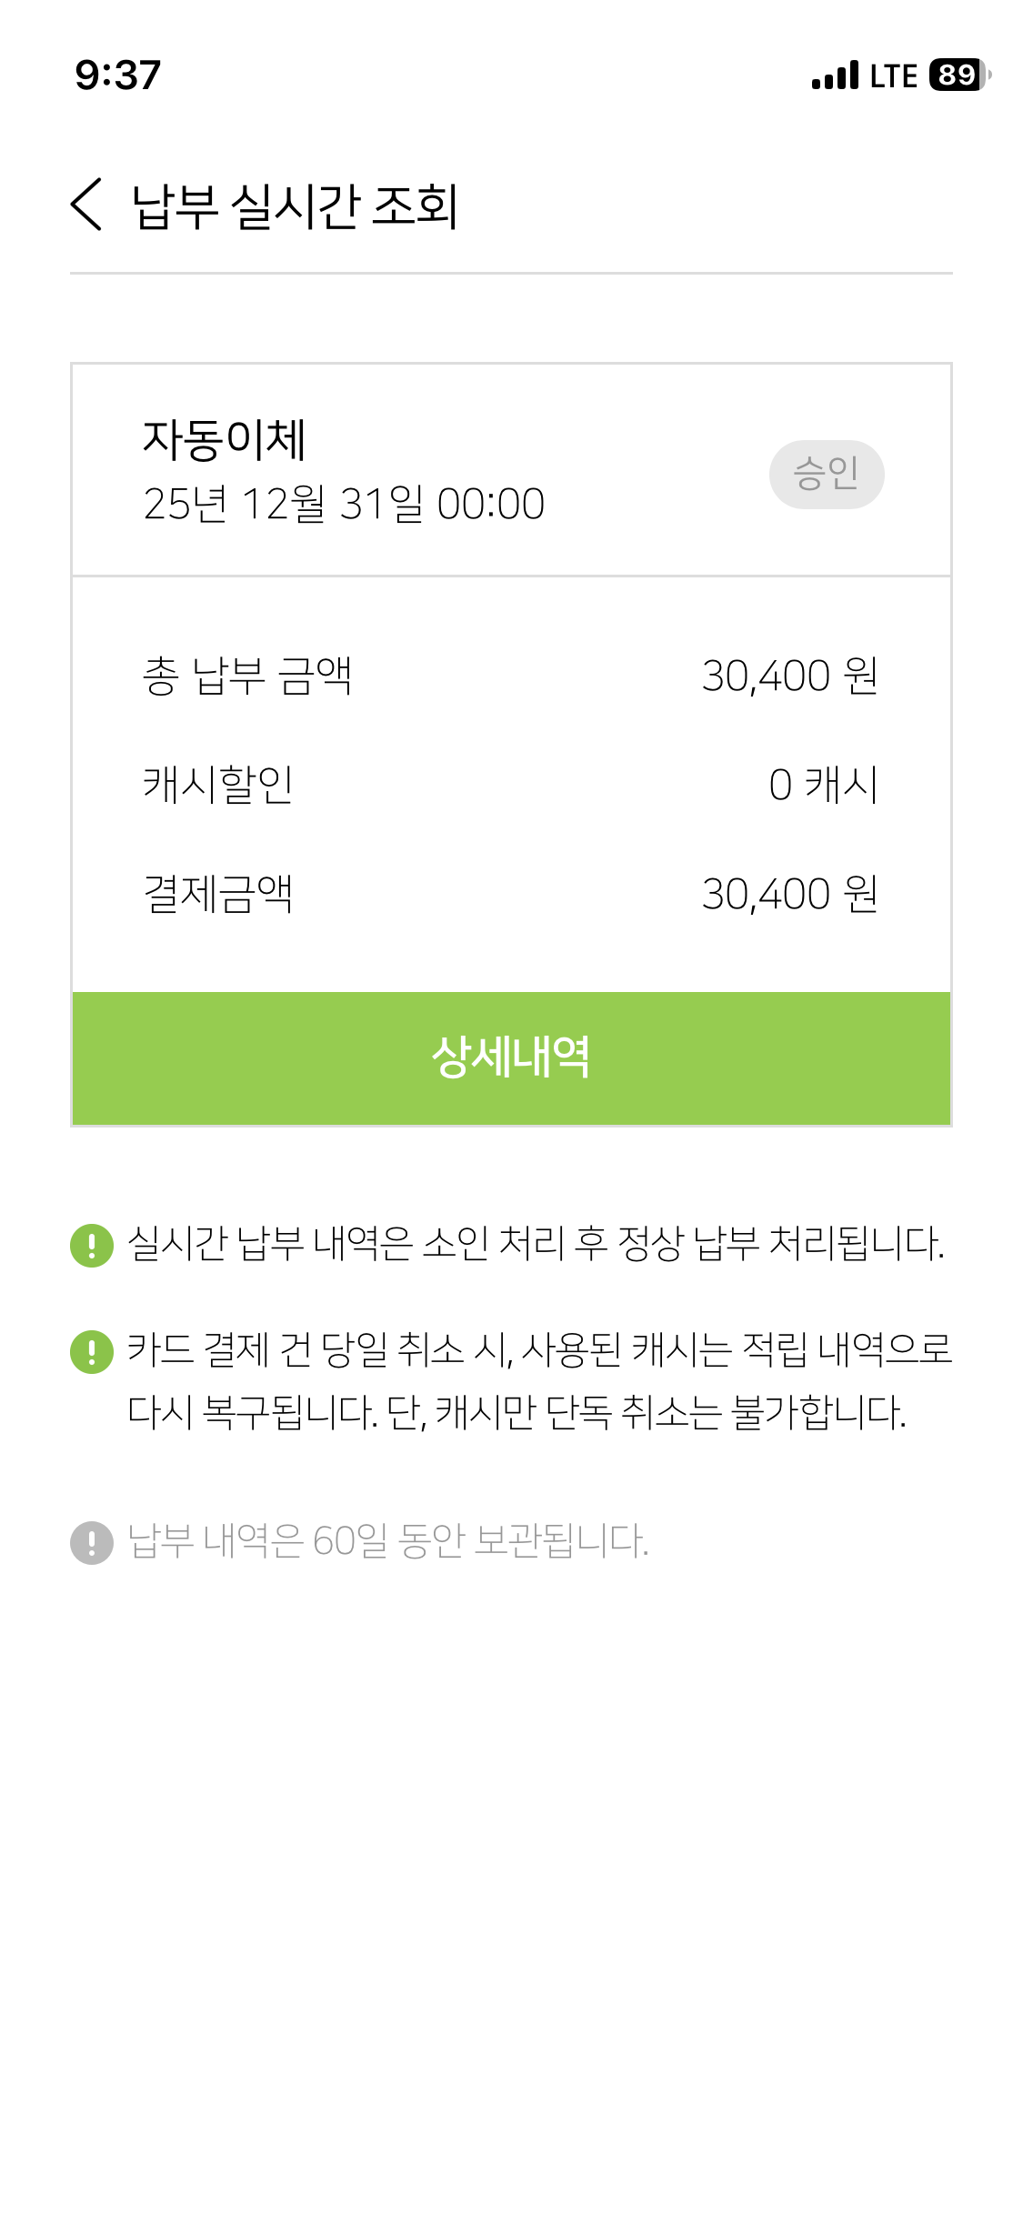The width and height of the screenshot is (1023, 2215).
Task: Tap the 총 납부 금액 label
Action: [246, 677]
